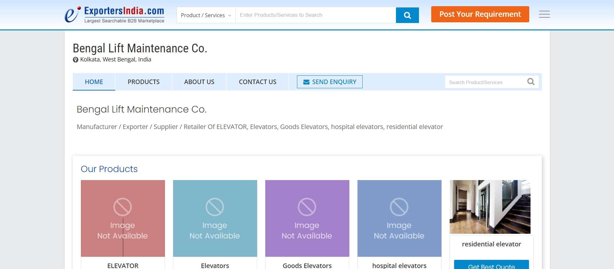
Task: Go to the HOME tab
Action: pos(94,82)
